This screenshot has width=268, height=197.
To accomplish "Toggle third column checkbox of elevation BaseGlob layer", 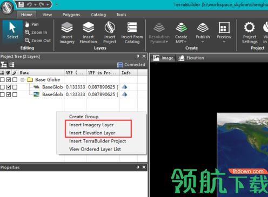I will tap(15, 87).
